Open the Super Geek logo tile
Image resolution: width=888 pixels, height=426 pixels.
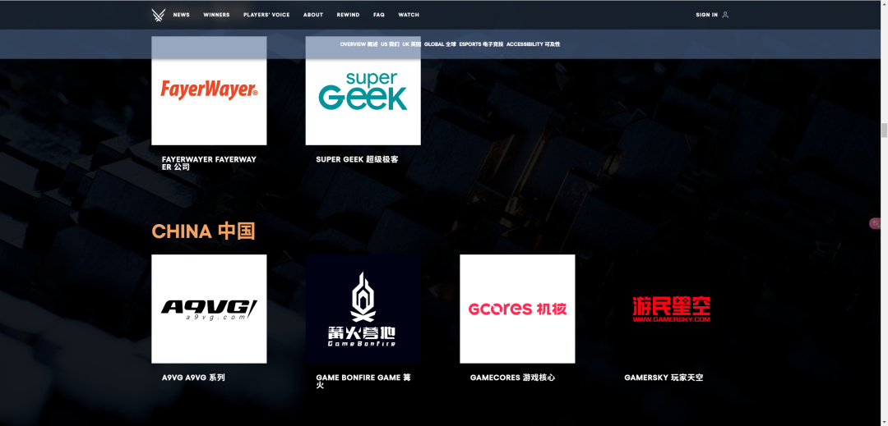click(x=363, y=90)
